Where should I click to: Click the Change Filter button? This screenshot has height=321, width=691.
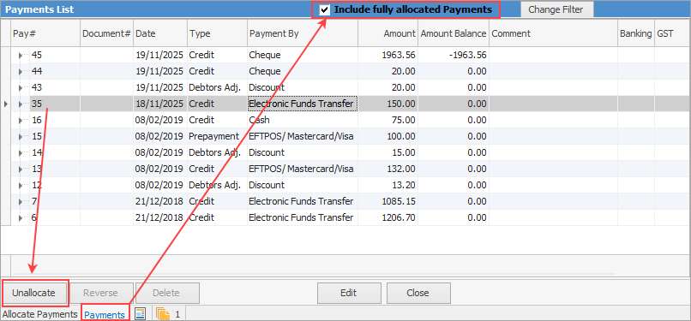click(x=556, y=9)
